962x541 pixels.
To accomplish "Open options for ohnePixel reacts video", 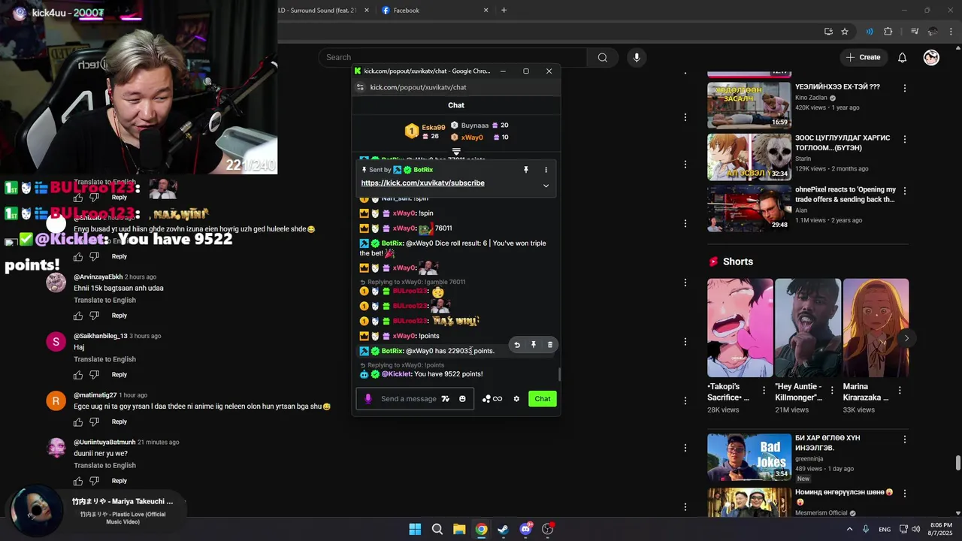I will pos(905,191).
